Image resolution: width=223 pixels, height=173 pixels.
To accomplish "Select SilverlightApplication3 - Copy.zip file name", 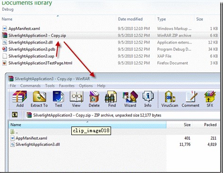I will click(x=37, y=36).
